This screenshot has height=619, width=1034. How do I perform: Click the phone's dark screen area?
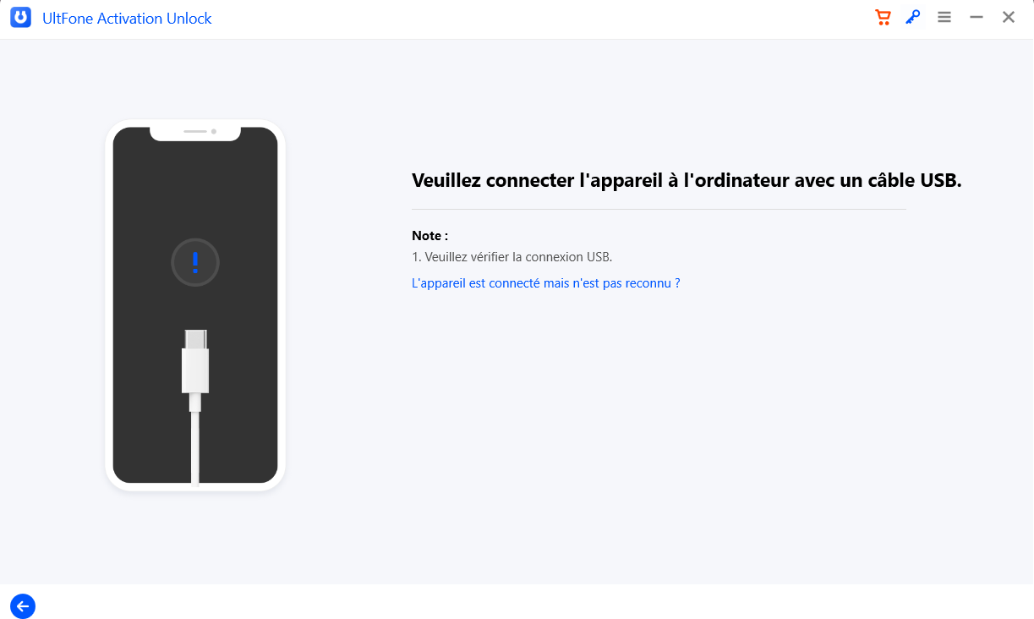pos(195,194)
